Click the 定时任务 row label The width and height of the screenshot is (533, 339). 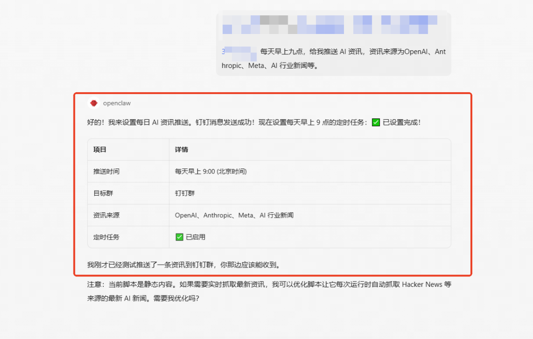pos(107,237)
